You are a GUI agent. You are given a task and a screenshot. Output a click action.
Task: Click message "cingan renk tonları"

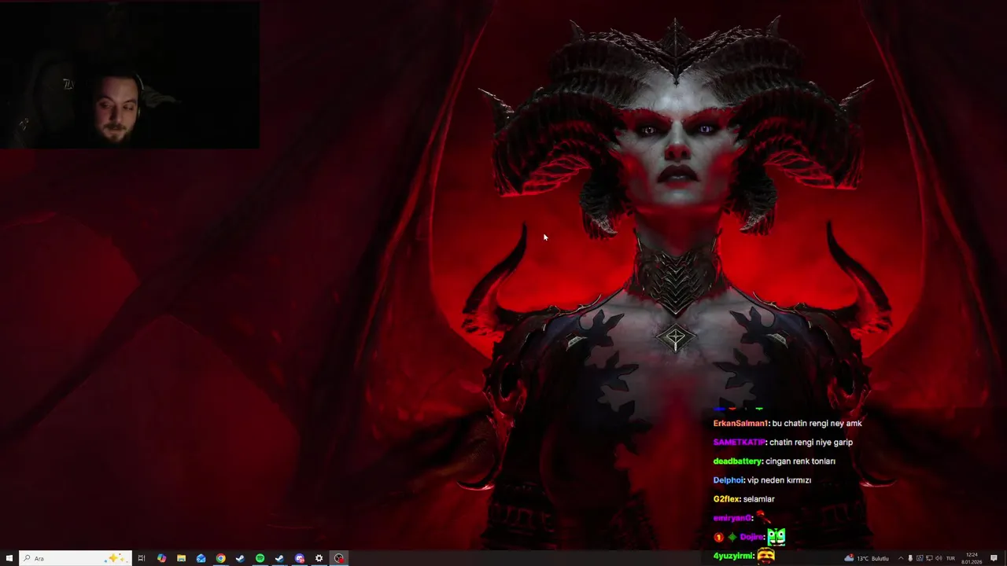click(800, 461)
